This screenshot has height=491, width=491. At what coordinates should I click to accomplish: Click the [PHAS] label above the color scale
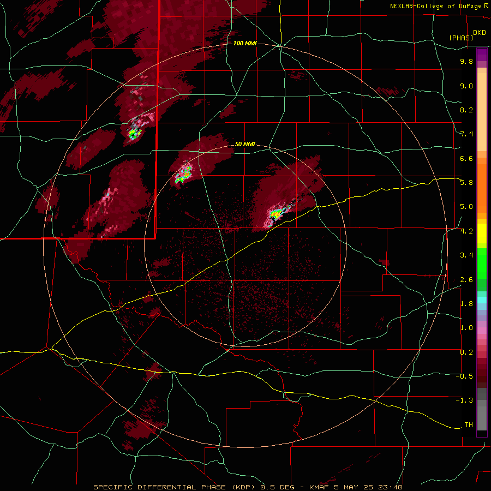pyautogui.click(x=461, y=38)
